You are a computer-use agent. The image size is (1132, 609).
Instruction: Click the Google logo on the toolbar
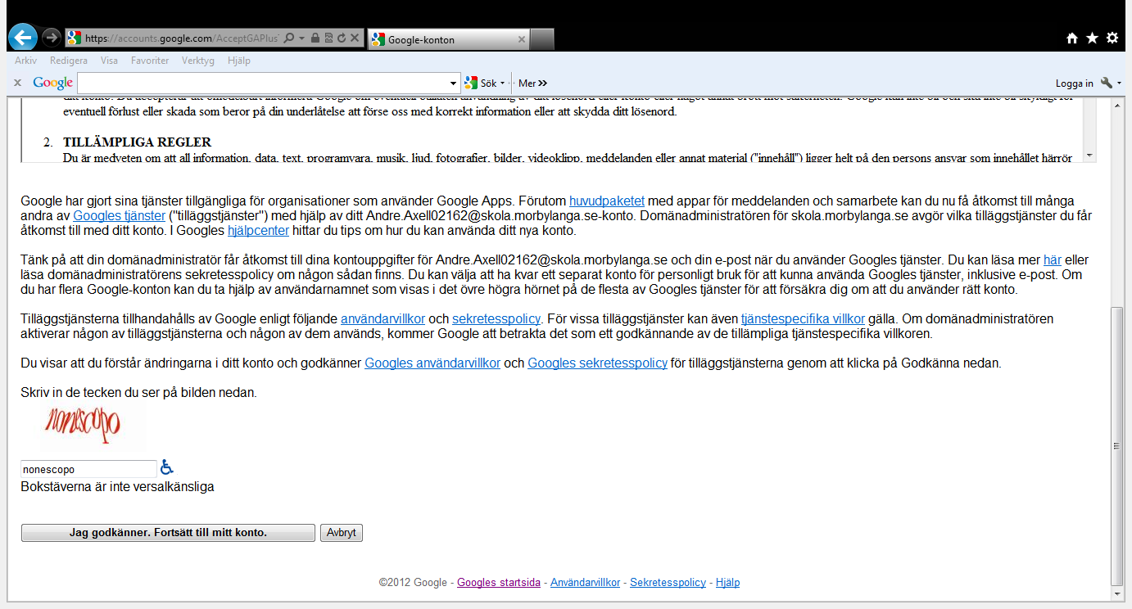click(53, 83)
